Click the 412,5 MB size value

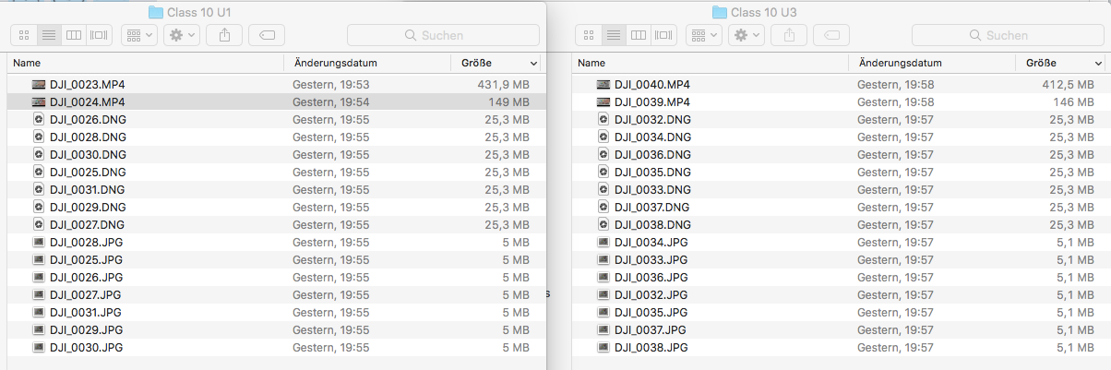(1068, 84)
